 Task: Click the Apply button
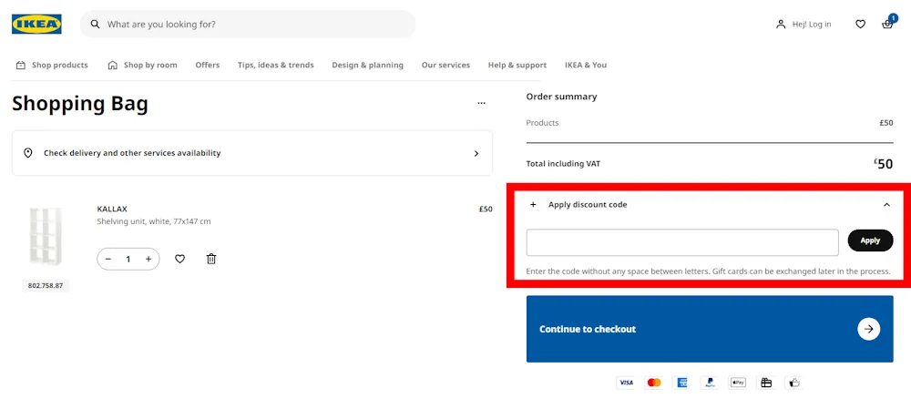(x=870, y=240)
